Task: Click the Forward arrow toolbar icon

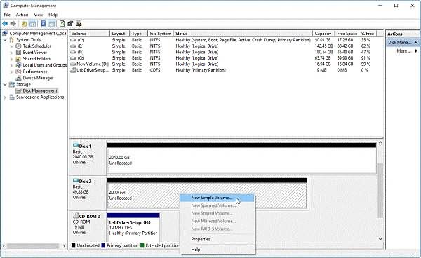Action: 13,24
